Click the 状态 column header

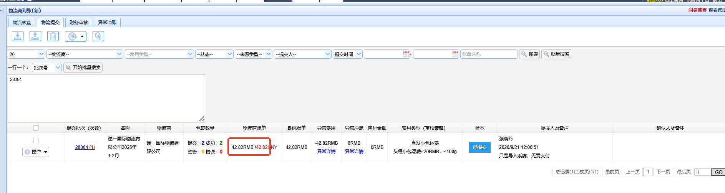pos(479,128)
